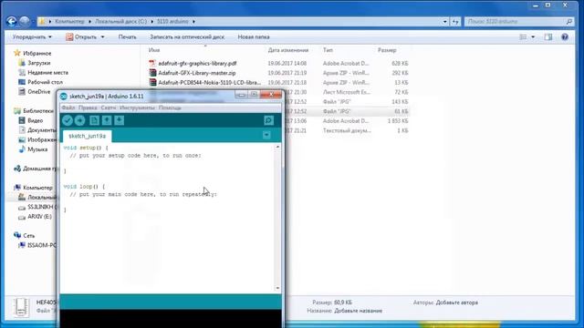Open Сеть in navigation pane

pos(28,236)
